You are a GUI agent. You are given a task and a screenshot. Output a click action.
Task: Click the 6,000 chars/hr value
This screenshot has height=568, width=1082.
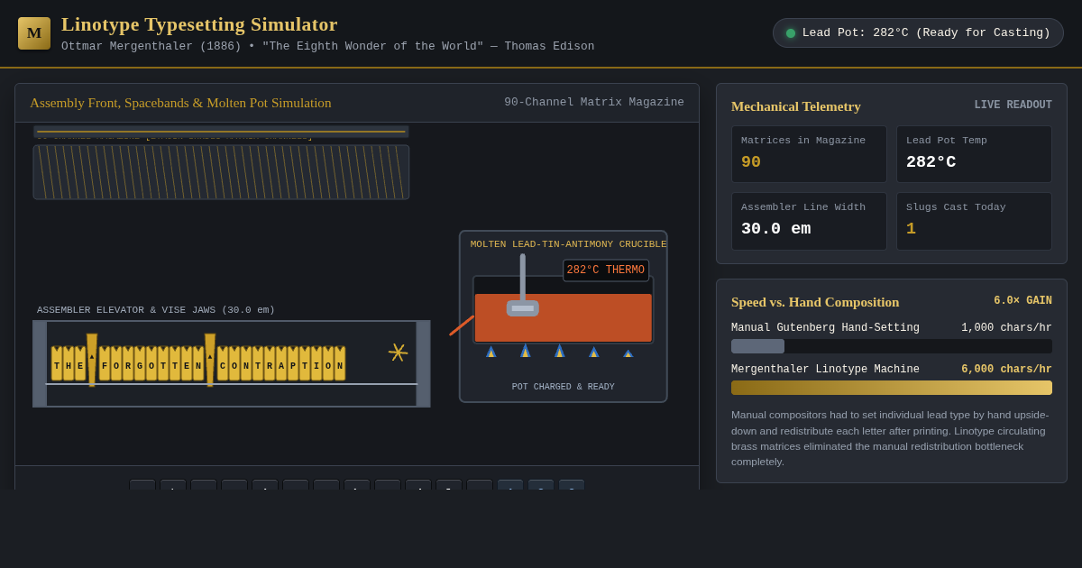[1006, 370]
